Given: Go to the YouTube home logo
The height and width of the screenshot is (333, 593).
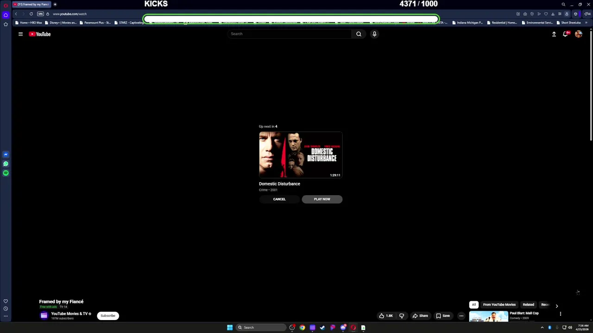Looking at the screenshot, I should click(x=40, y=34).
